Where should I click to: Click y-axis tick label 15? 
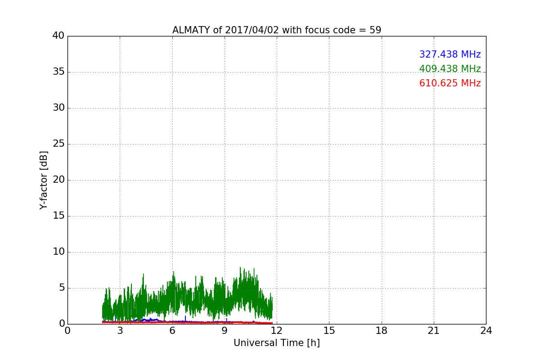coord(58,216)
